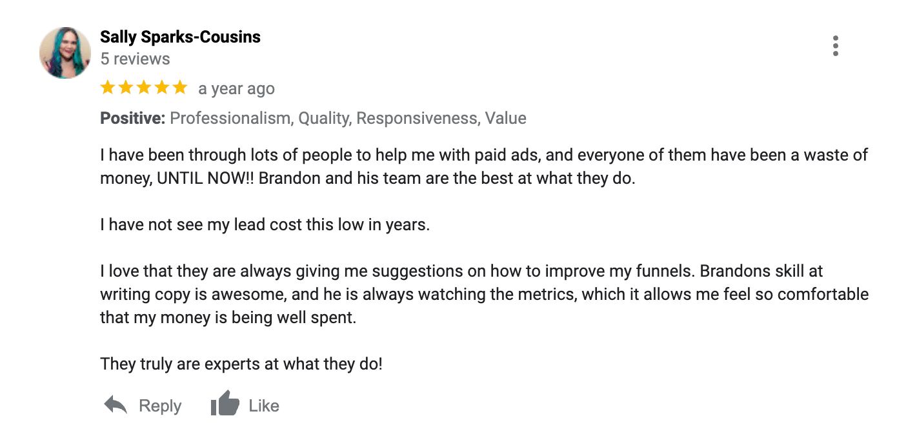This screenshot has height=436, width=897.
Task: Click the "a year ago" timestamp
Action: (x=236, y=89)
